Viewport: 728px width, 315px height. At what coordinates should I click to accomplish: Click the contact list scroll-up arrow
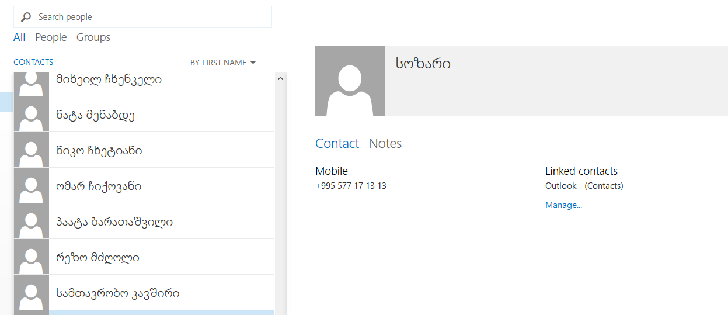tap(280, 78)
